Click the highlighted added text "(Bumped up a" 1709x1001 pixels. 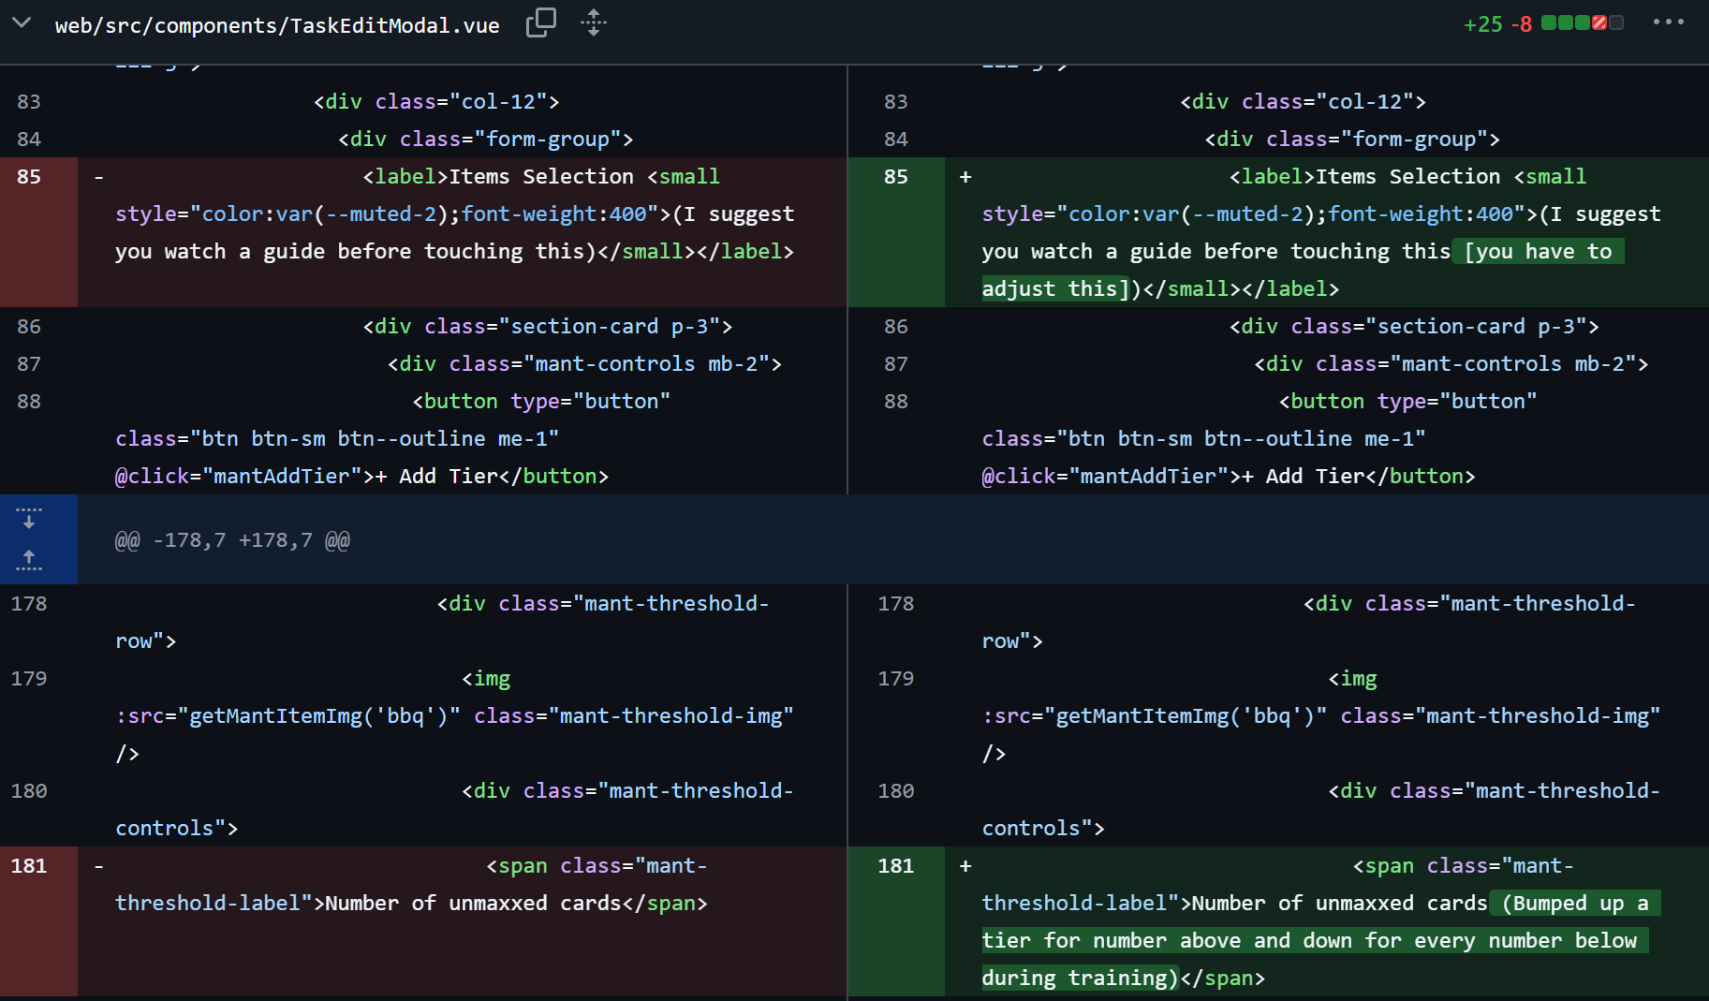point(1575,903)
